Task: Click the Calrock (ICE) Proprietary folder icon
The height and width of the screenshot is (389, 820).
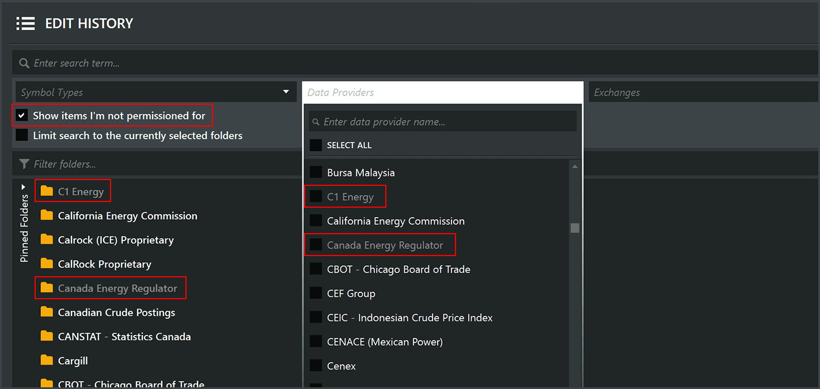Action: (47, 239)
